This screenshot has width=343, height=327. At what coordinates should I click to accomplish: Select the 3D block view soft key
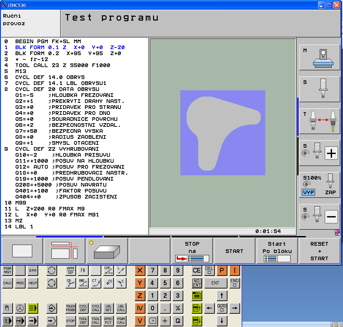coord(107,251)
